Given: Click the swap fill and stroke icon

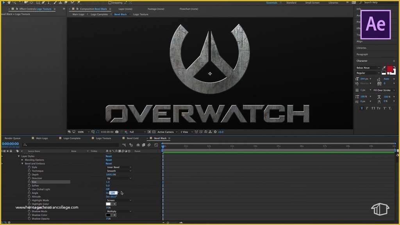Looking at the screenshot, I should click(395, 67).
